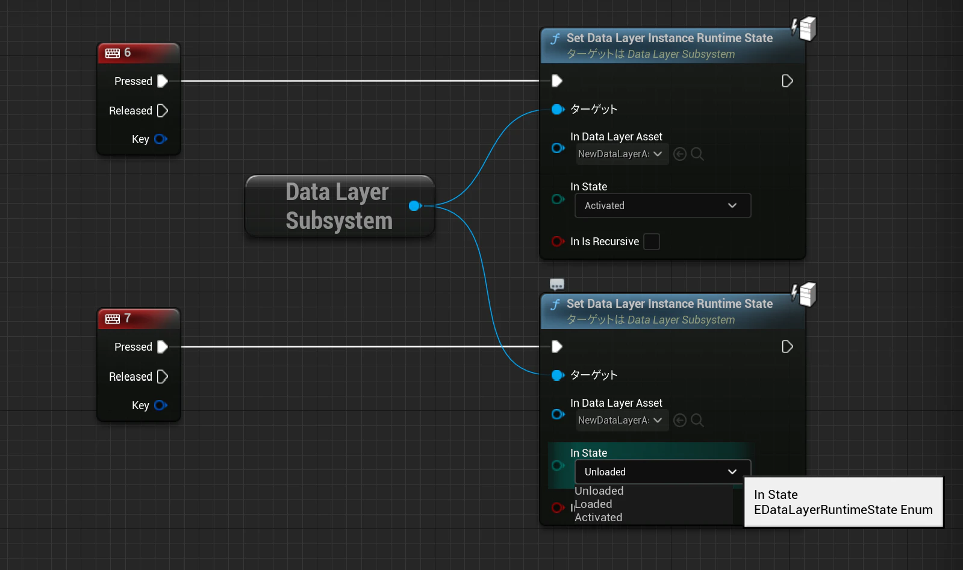Open the comment bubble above lower node
Image resolution: width=963 pixels, height=570 pixels.
coord(557,284)
